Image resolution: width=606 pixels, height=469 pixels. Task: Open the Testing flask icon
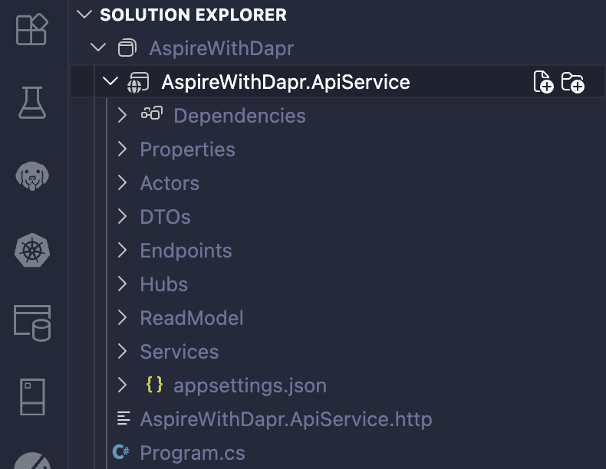click(x=32, y=102)
